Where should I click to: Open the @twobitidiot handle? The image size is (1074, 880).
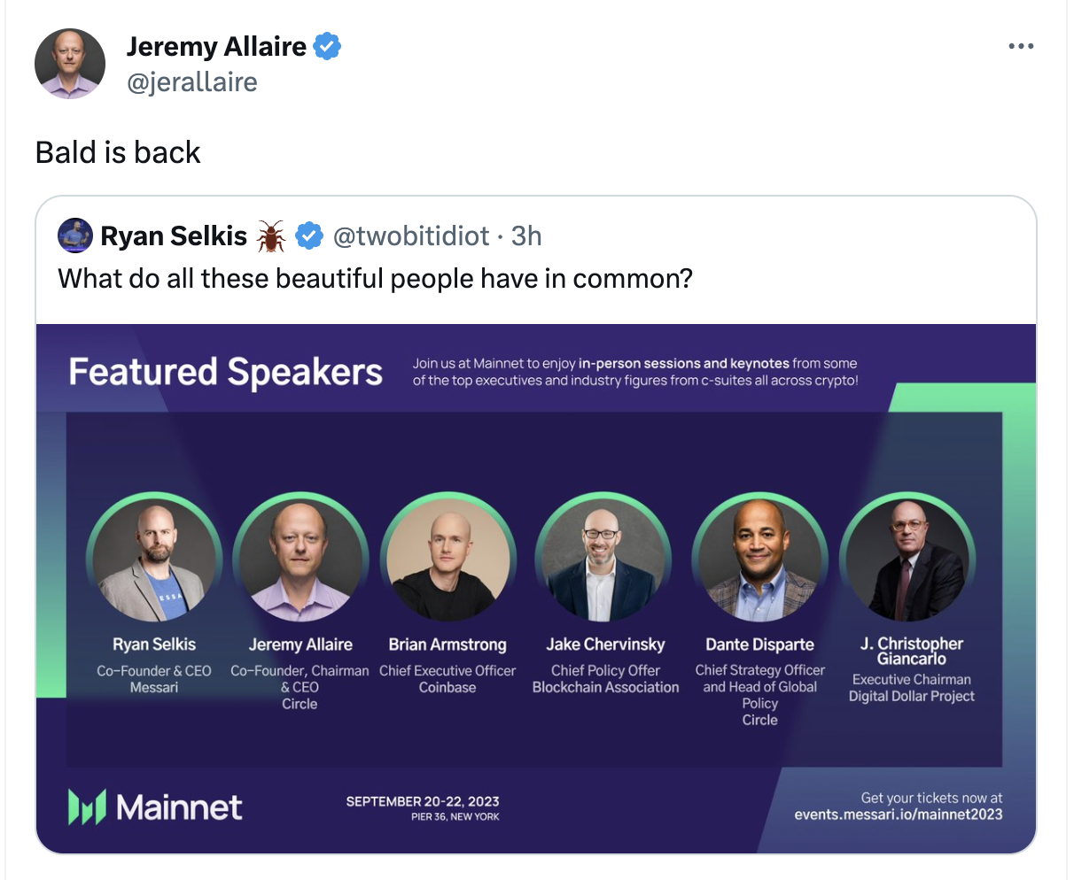(411, 235)
